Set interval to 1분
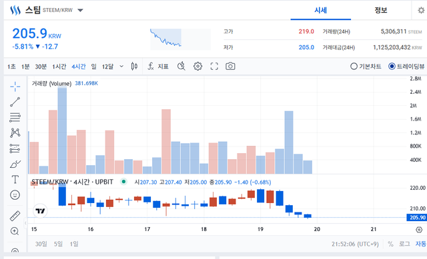 pyautogui.click(x=25, y=67)
